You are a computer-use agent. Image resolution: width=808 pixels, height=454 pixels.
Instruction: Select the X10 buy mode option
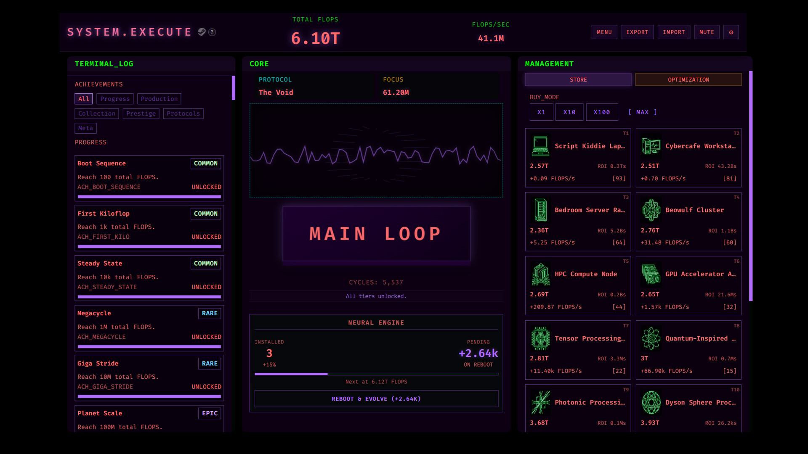pyautogui.click(x=569, y=112)
